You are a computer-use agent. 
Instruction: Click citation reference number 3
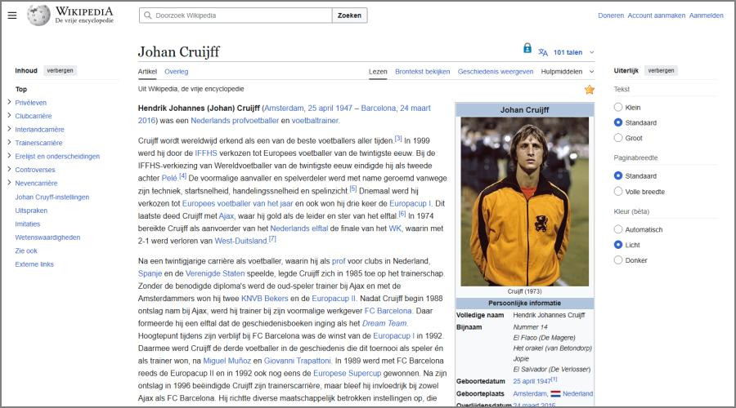[398, 139]
